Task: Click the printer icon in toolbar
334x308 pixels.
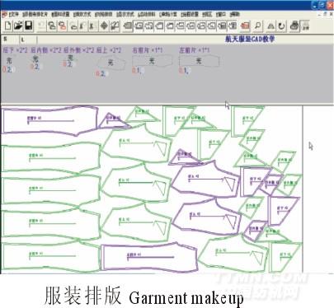Action: pyautogui.click(x=294, y=26)
